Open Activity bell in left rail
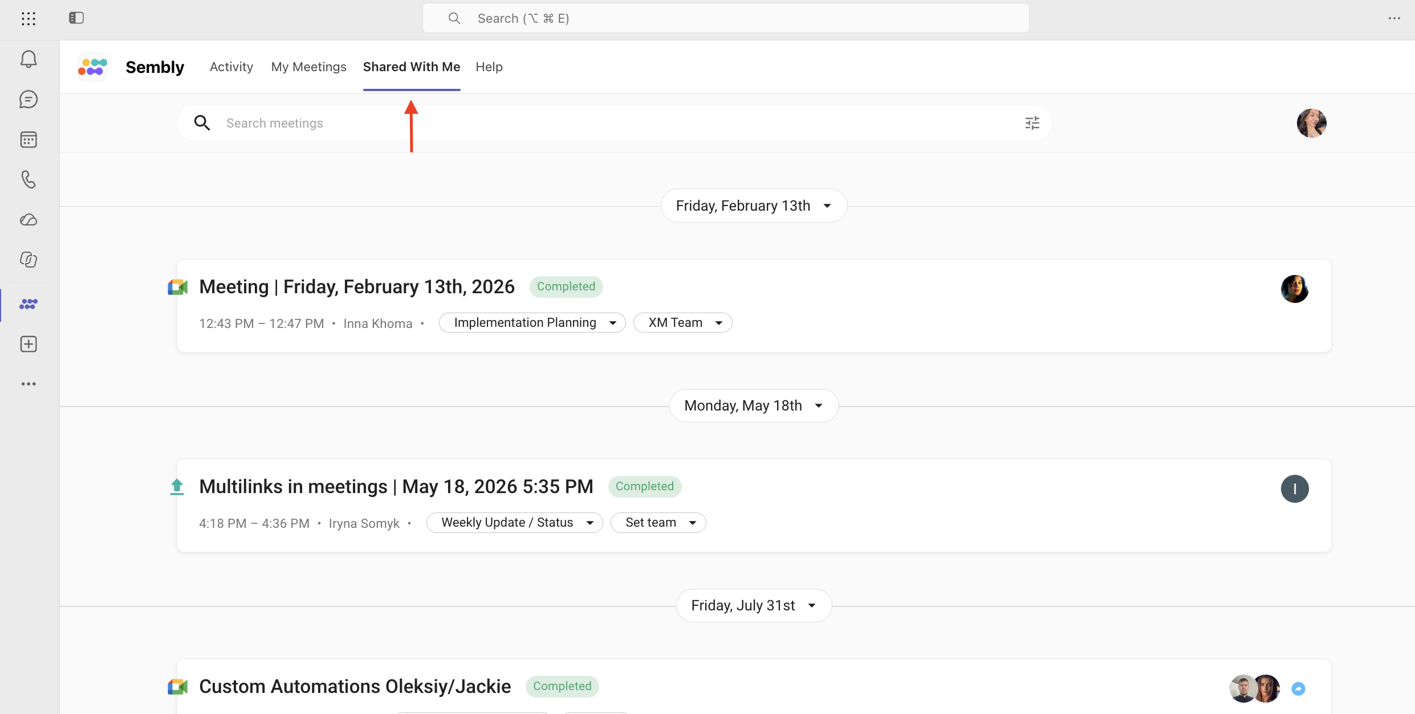This screenshot has width=1415, height=714. pyautogui.click(x=29, y=59)
